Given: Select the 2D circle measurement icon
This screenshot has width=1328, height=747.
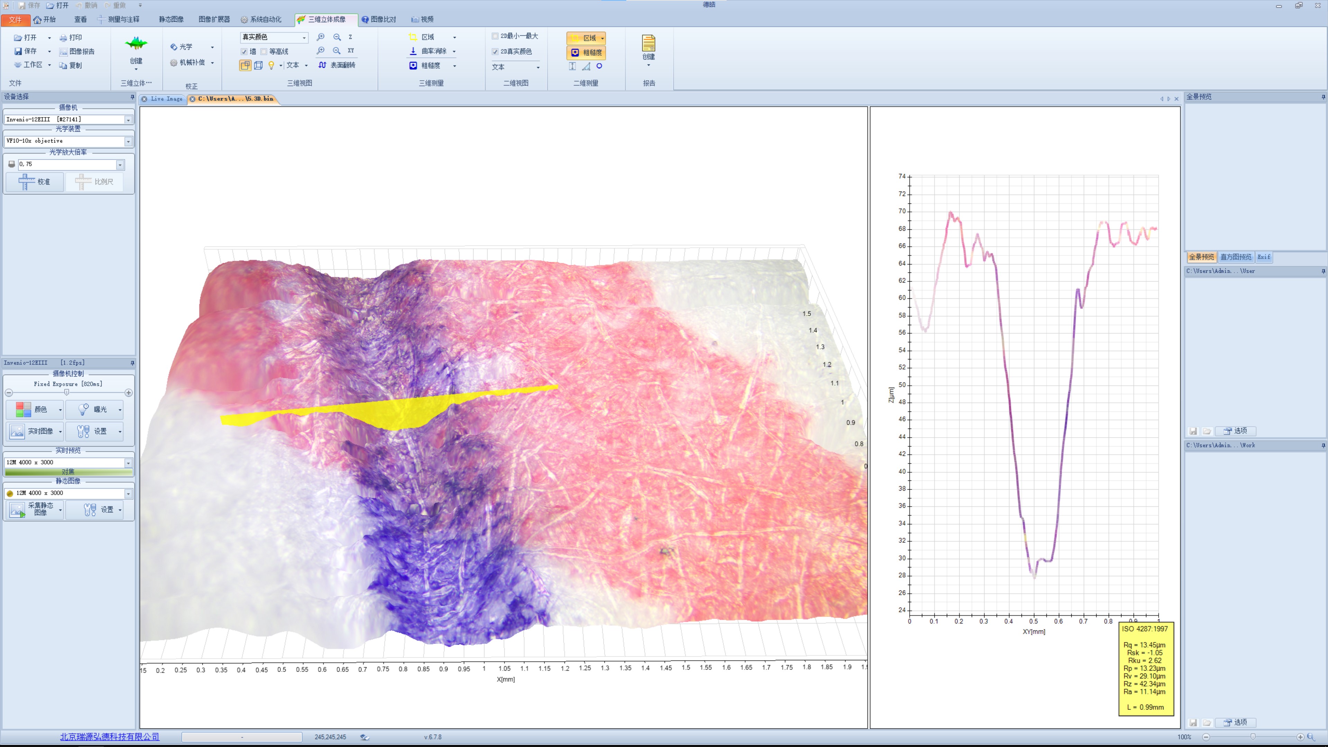Looking at the screenshot, I should pos(599,66).
